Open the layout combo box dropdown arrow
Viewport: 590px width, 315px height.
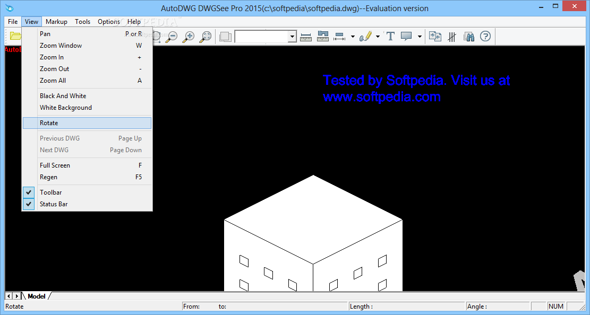pos(293,37)
